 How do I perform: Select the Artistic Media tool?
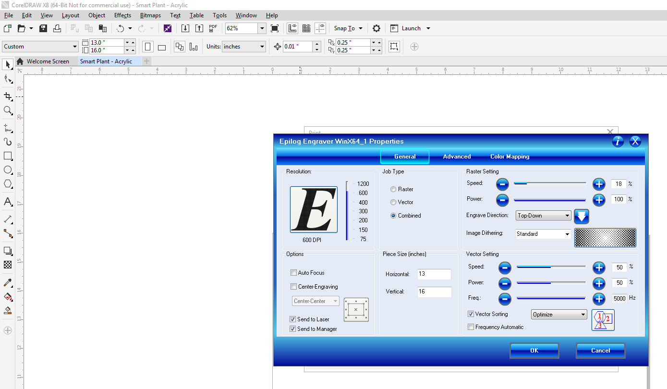(x=8, y=142)
